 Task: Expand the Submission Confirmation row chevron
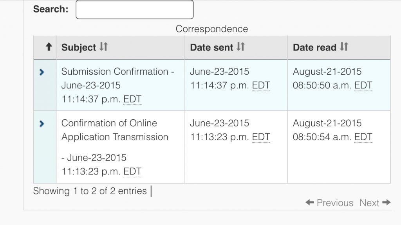pyautogui.click(x=42, y=72)
